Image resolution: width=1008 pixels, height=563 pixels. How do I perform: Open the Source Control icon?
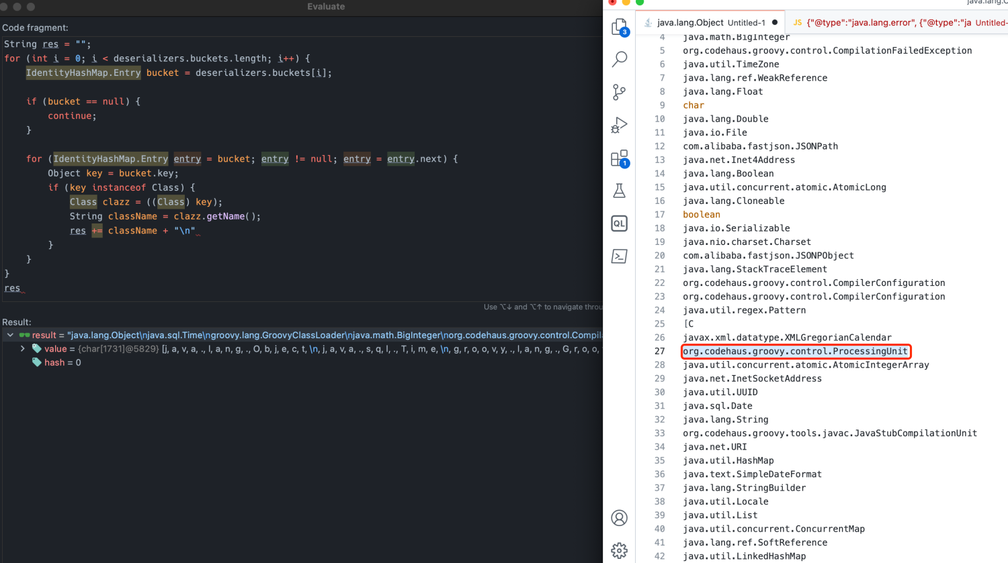[x=619, y=92]
